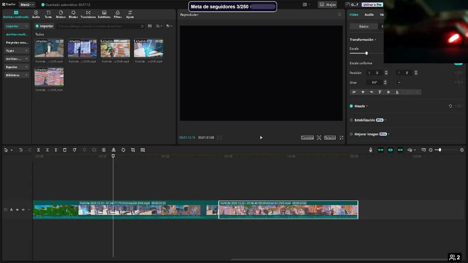Open the Ajuste tab
The width and height of the screenshot is (468, 263).
point(130,14)
